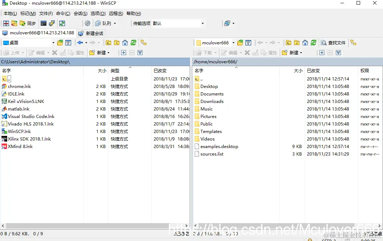Click the Synchronize (同步) toolbar button
383x241 pixels.
point(28,23)
